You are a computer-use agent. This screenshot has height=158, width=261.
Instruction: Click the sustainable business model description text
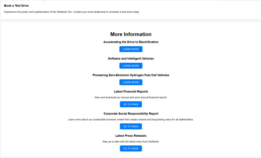[131, 120]
